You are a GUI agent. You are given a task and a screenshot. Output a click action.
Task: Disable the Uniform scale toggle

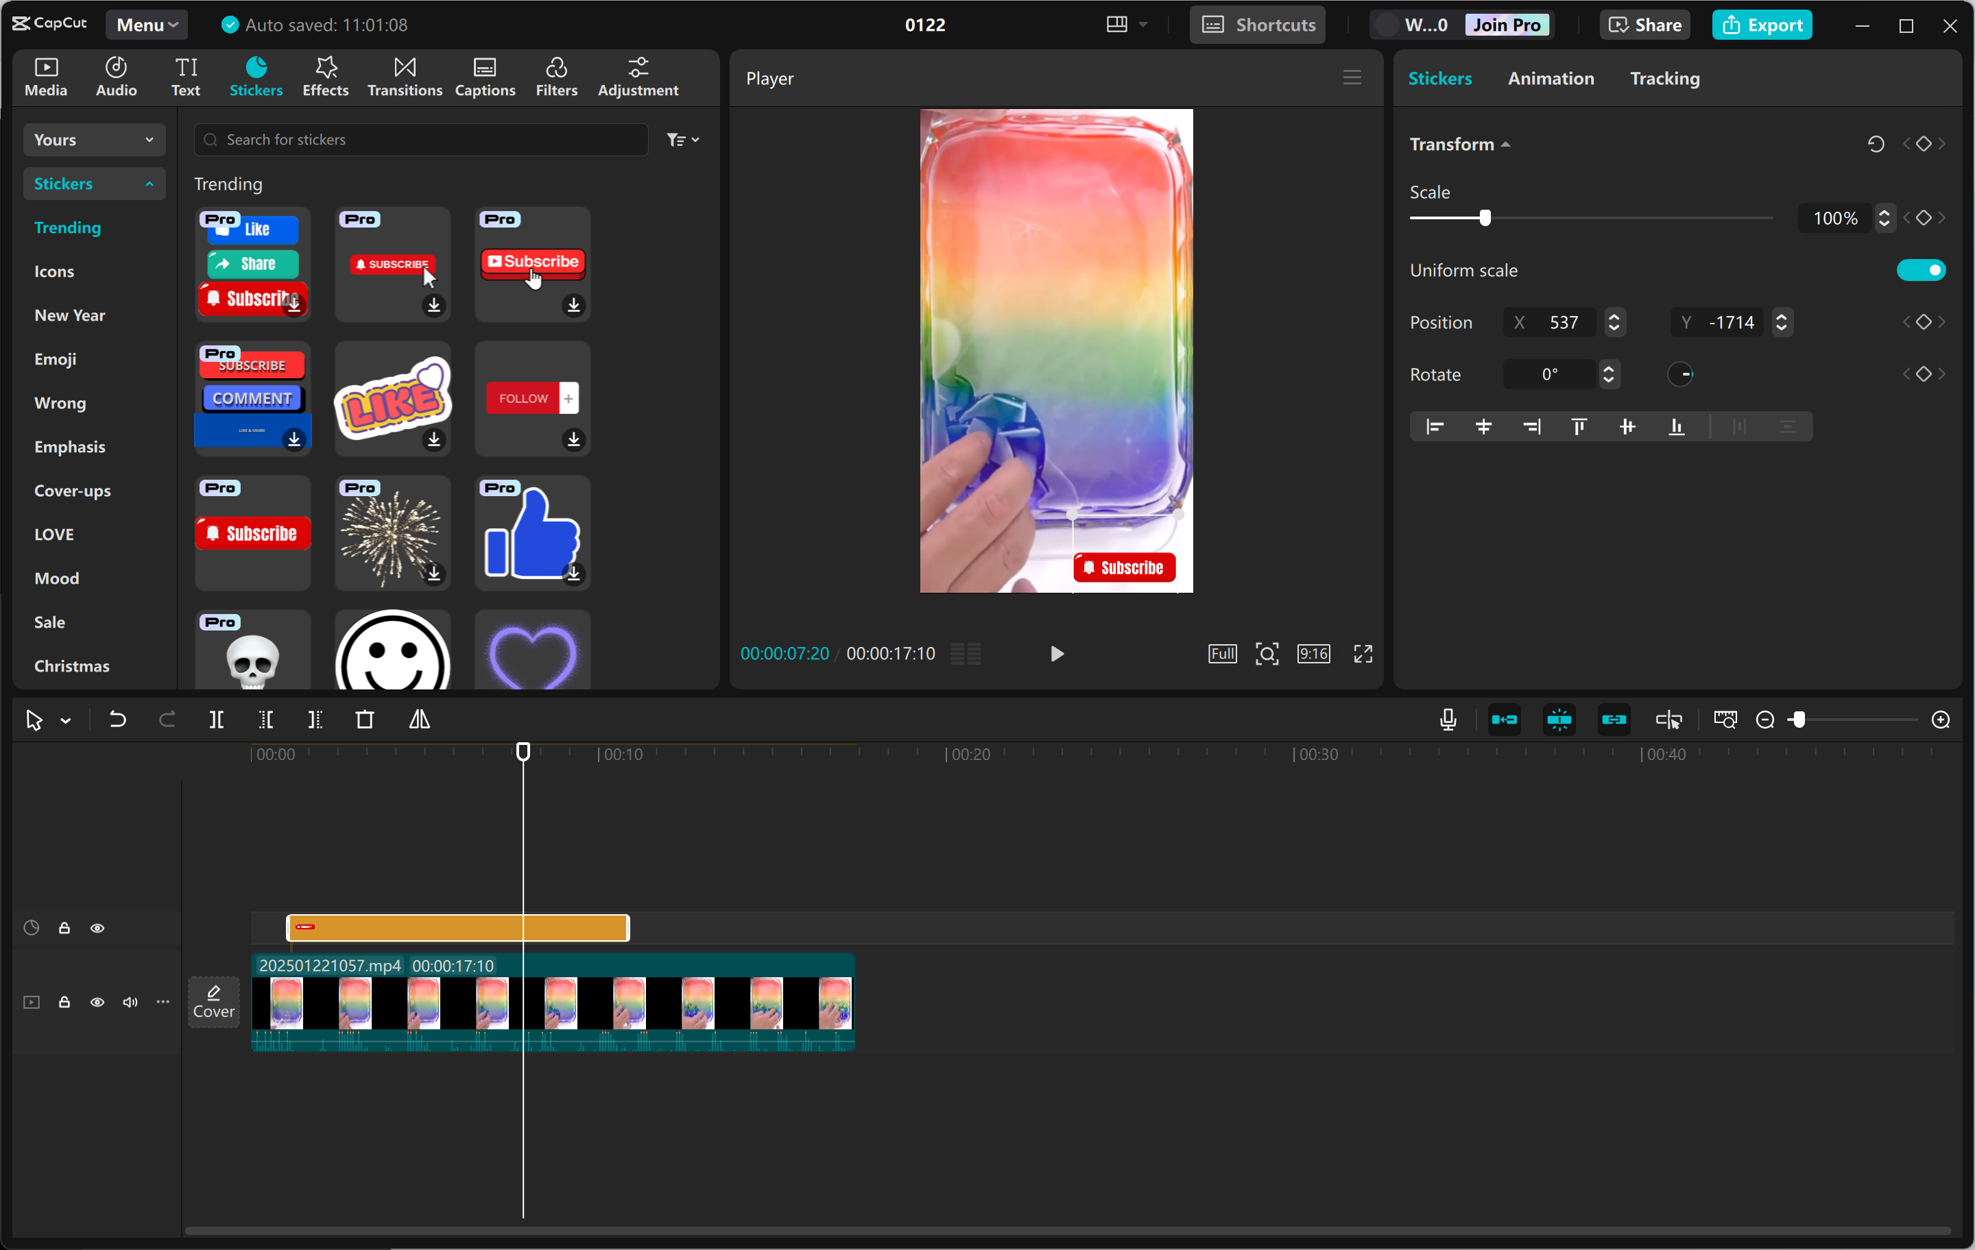coord(1921,270)
